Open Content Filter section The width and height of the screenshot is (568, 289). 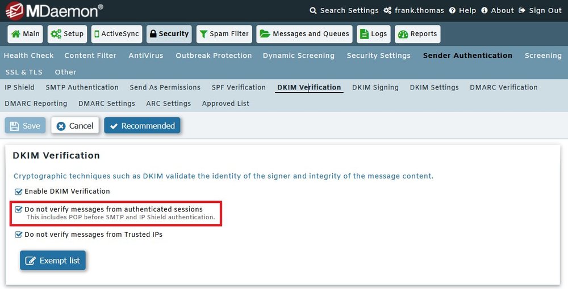pos(90,56)
